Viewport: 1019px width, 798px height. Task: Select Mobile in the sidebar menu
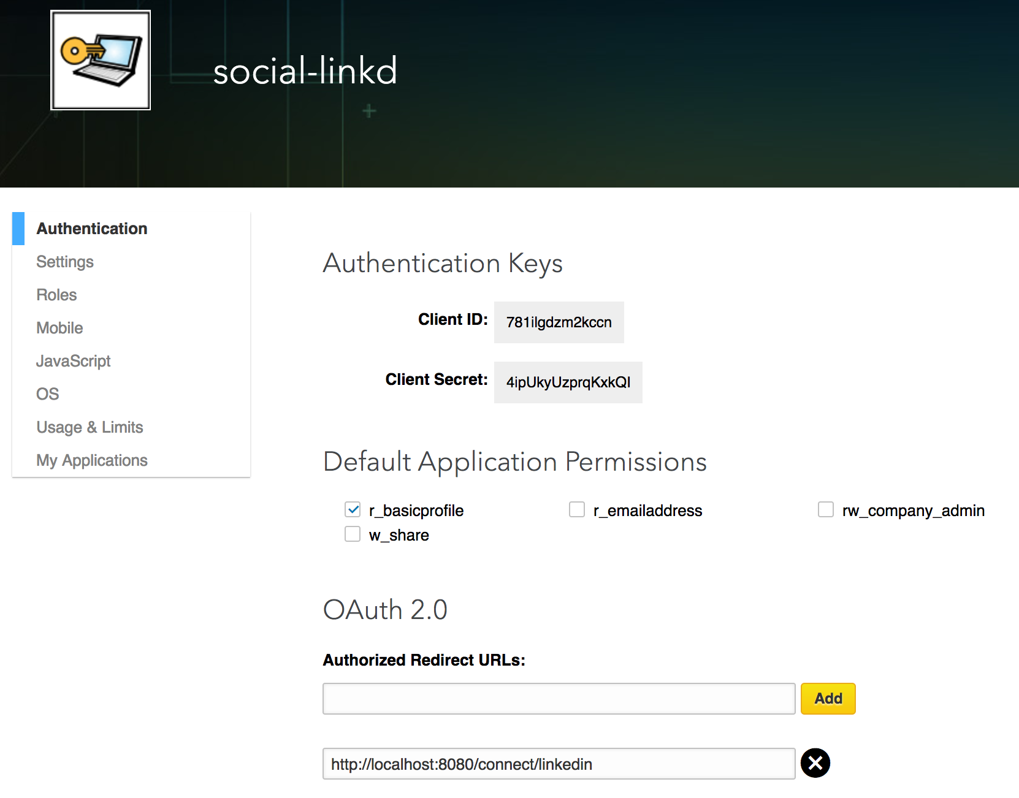pos(59,328)
